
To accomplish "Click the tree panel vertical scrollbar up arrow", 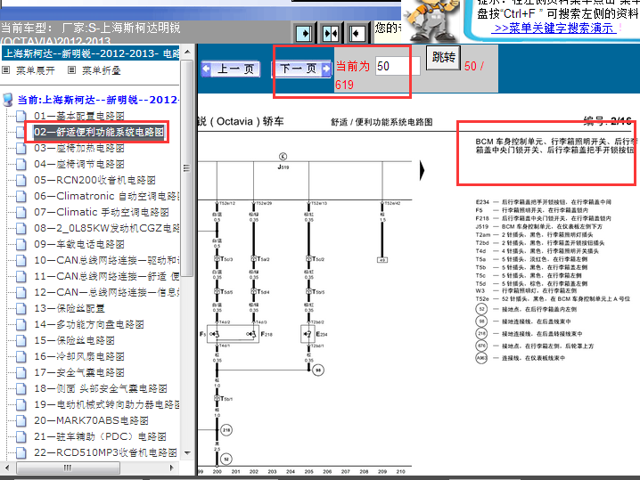I will click(187, 52).
